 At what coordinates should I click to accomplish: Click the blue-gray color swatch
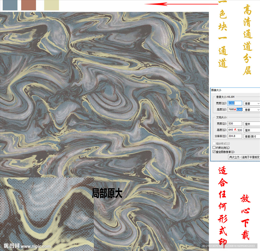point(10,5)
